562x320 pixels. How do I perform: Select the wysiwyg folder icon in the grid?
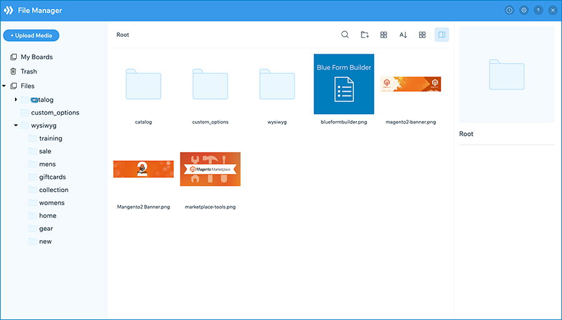click(x=277, y=84)
